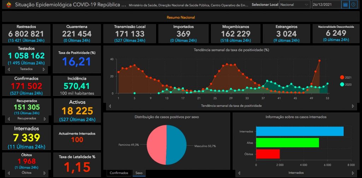This screenshot has width=362, height=178.
Task: Show next chart after Internados
Action: (352, 173)
